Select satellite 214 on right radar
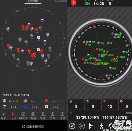 tap(83, 59)
